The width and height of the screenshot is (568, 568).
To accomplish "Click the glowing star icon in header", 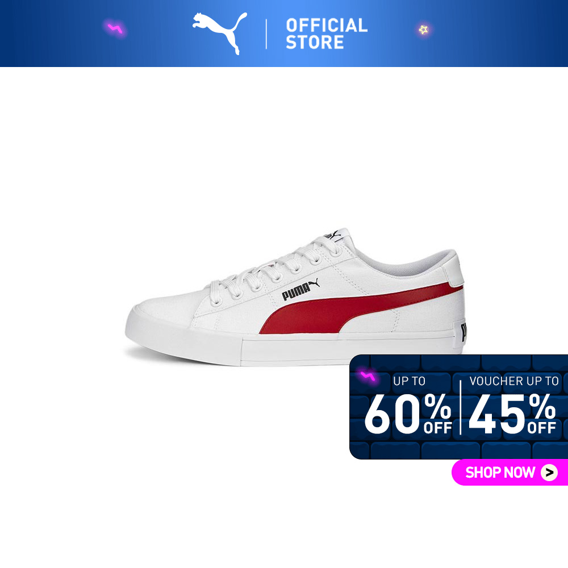I will pos(423,30).
